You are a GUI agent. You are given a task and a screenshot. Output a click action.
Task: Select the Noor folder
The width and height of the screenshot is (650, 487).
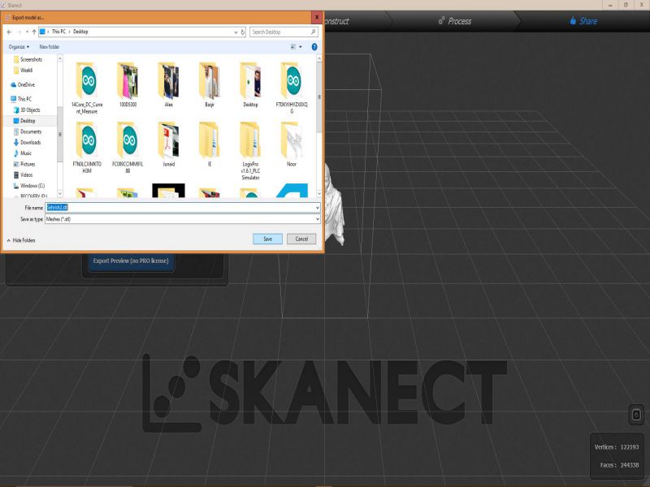292,144
